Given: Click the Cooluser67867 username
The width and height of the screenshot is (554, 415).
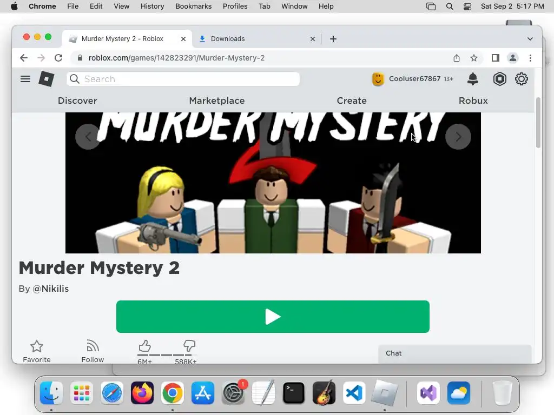Looking at the screenshot, I should click(415, 79).
